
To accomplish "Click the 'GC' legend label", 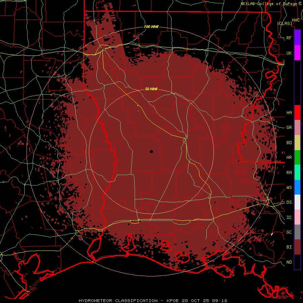I will tap(289, 232).
